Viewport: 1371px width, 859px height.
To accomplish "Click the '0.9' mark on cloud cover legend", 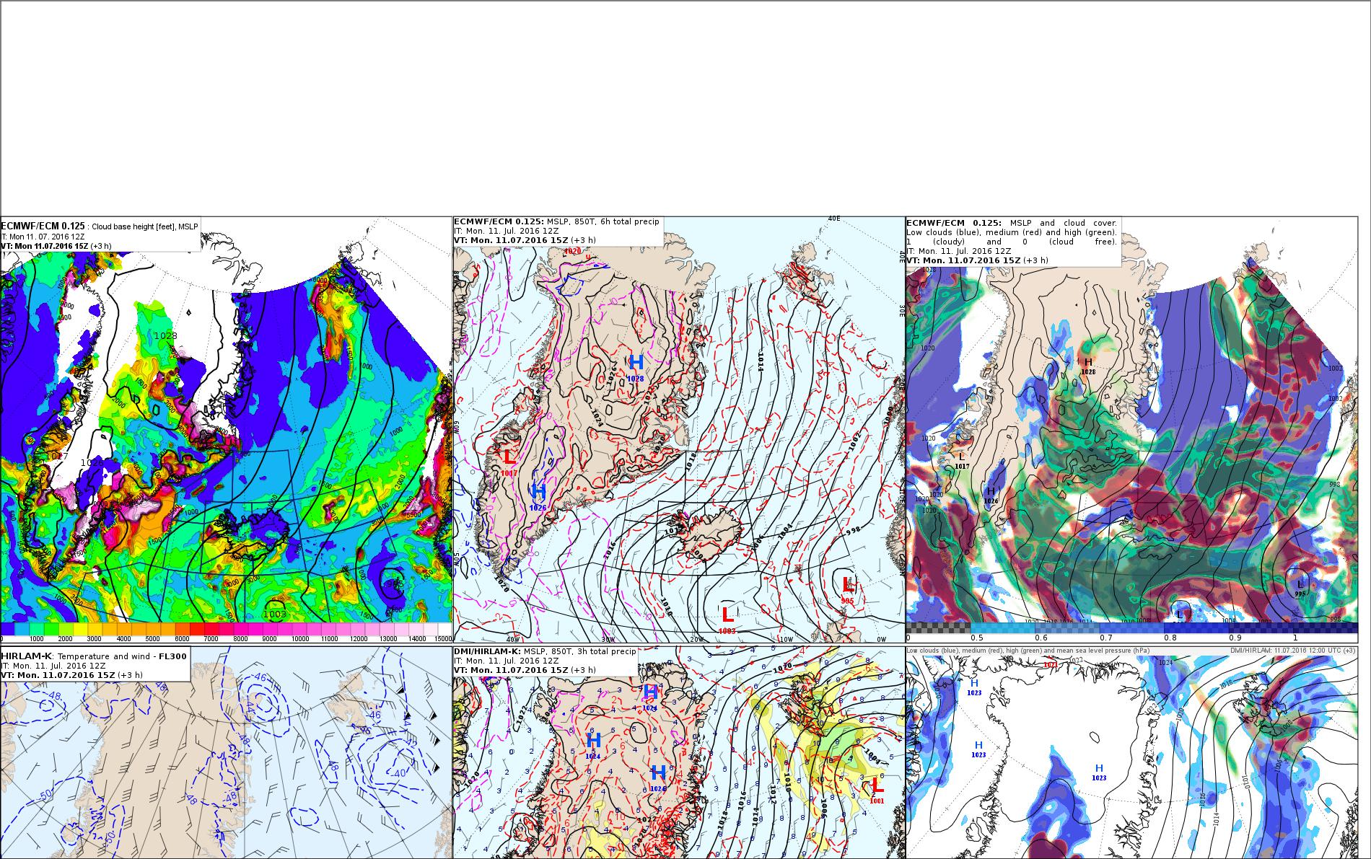I will click(1235, 638).
